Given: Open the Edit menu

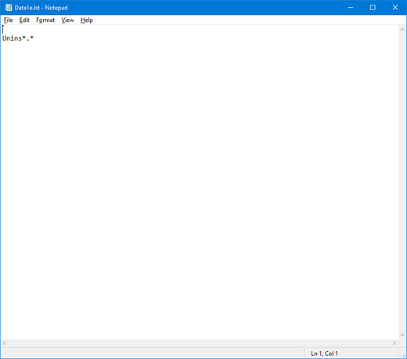Looking at the screenshot, I should click(x=24, y=20).
